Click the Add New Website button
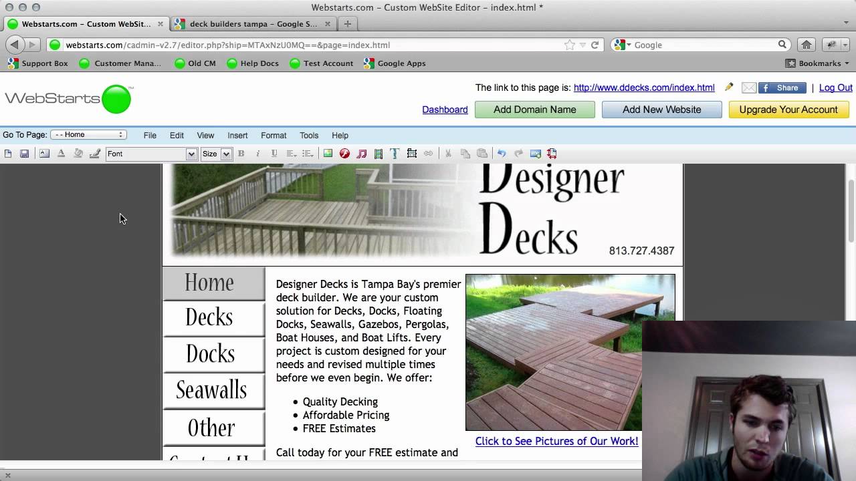856x481 pixels. coord(662,110)
